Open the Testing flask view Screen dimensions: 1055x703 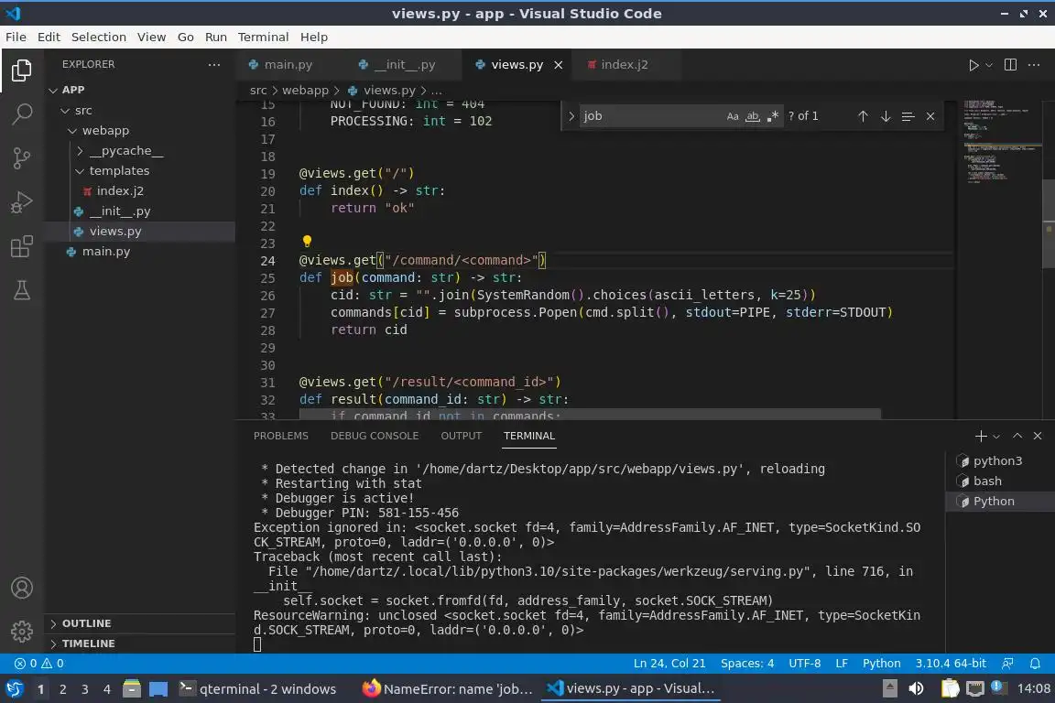coord(22,290)
